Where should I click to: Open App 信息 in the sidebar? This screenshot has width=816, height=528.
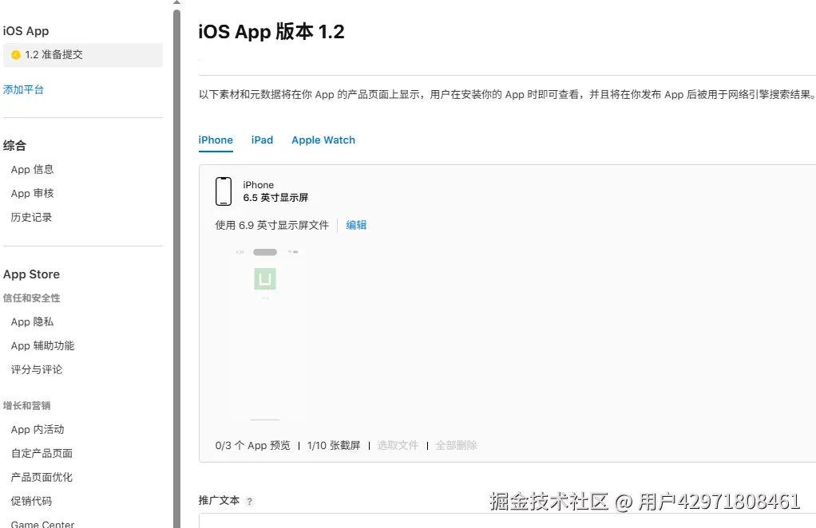point(32,169)
